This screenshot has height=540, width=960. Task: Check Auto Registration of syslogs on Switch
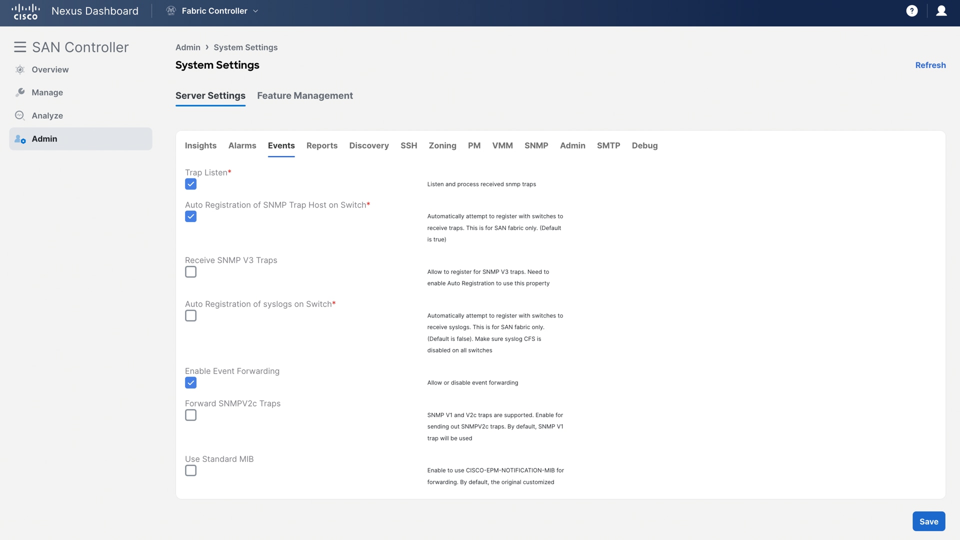[x=190, y=316]
